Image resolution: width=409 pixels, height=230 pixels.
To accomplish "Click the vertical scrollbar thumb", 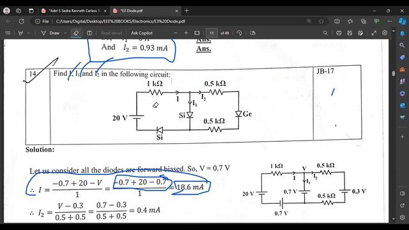I will (x=394, y=73).
